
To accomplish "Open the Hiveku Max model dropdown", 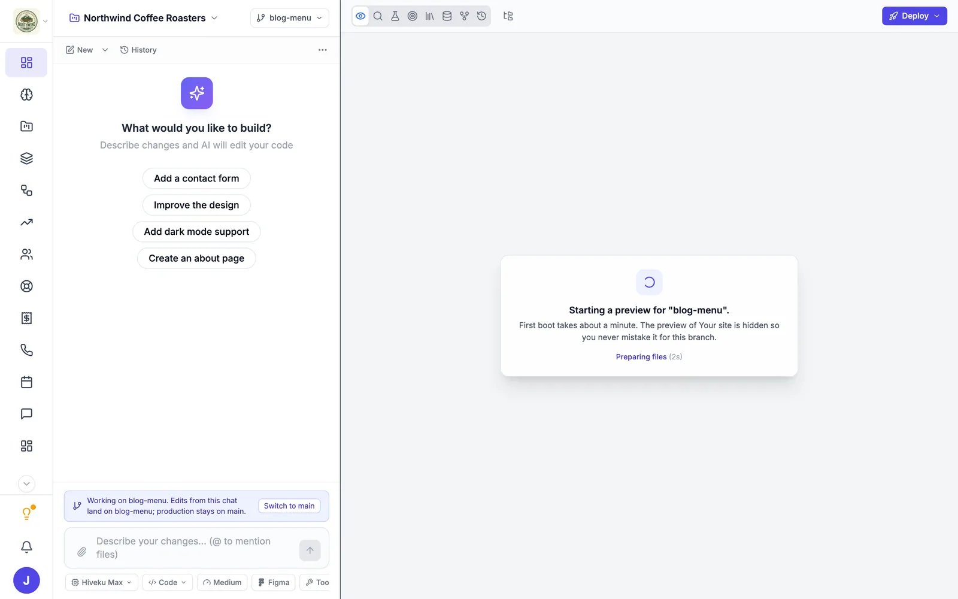I will [x=102, y=582].
